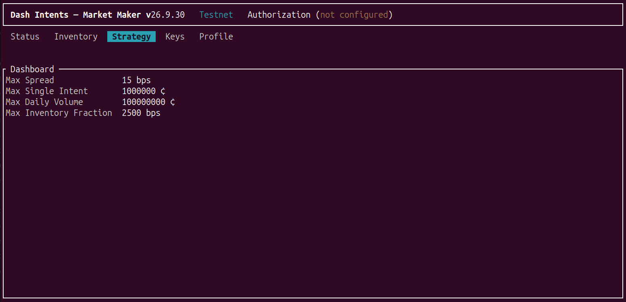The width and height of the screenshot is (626, 302).
Task: Open the Profile tab
Action: 216,37
